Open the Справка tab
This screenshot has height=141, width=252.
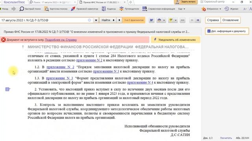[x=213, y=20]
